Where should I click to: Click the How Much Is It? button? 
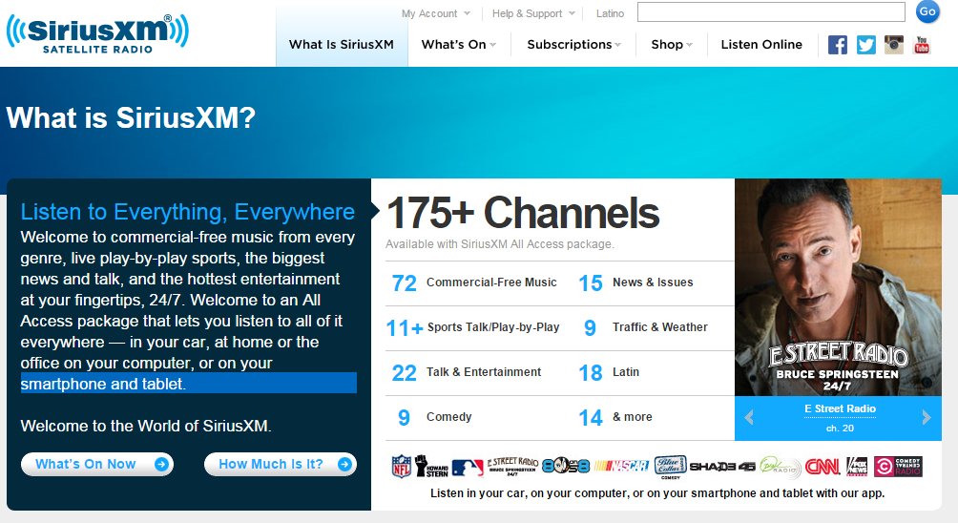coord(280,465)
